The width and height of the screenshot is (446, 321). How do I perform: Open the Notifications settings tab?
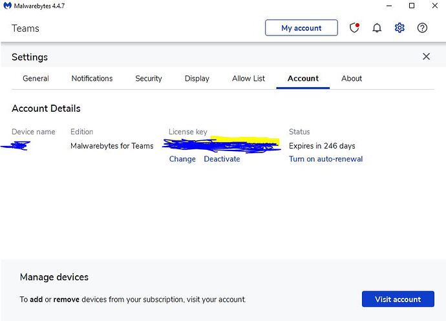click(92, 78)
